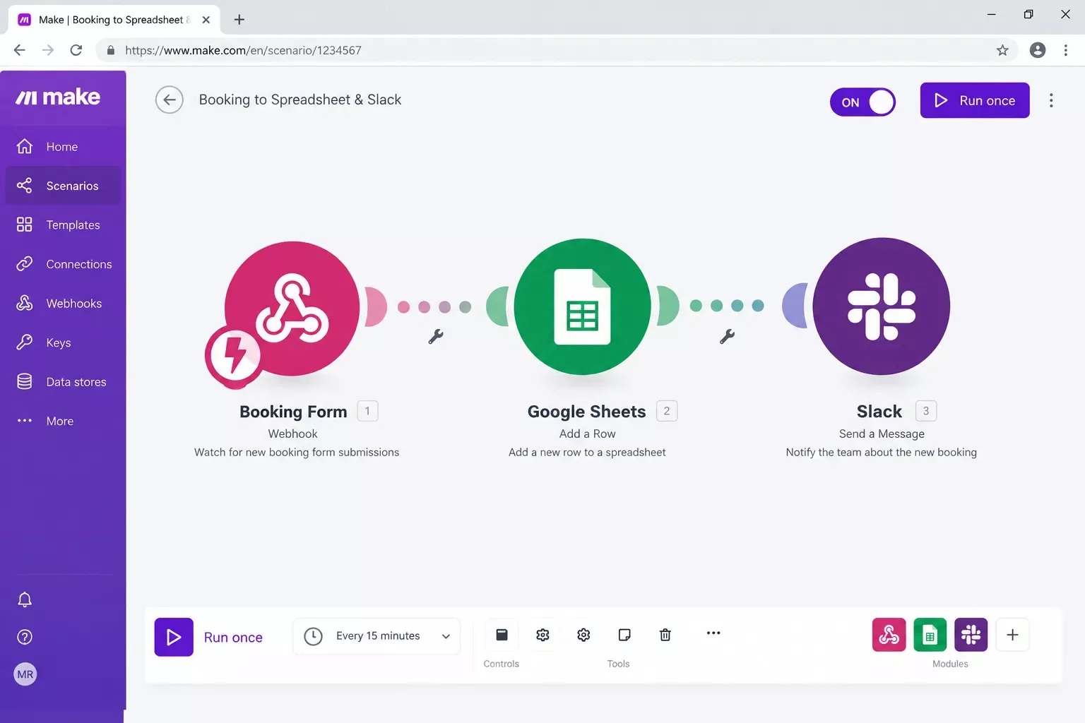Open Connections in the sidebar
Viewport: 1085px width, 723px height.
pyautogui.click(x=64, y=264)
